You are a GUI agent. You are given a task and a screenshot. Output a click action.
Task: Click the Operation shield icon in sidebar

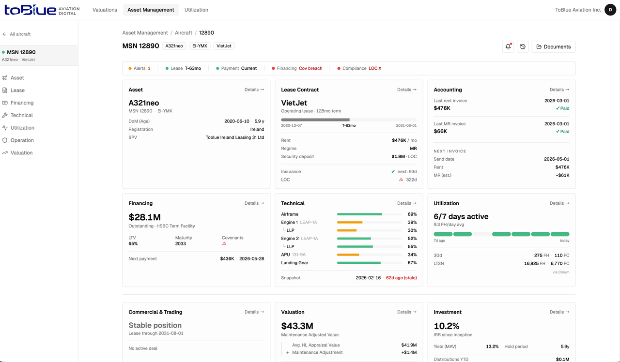5,140
